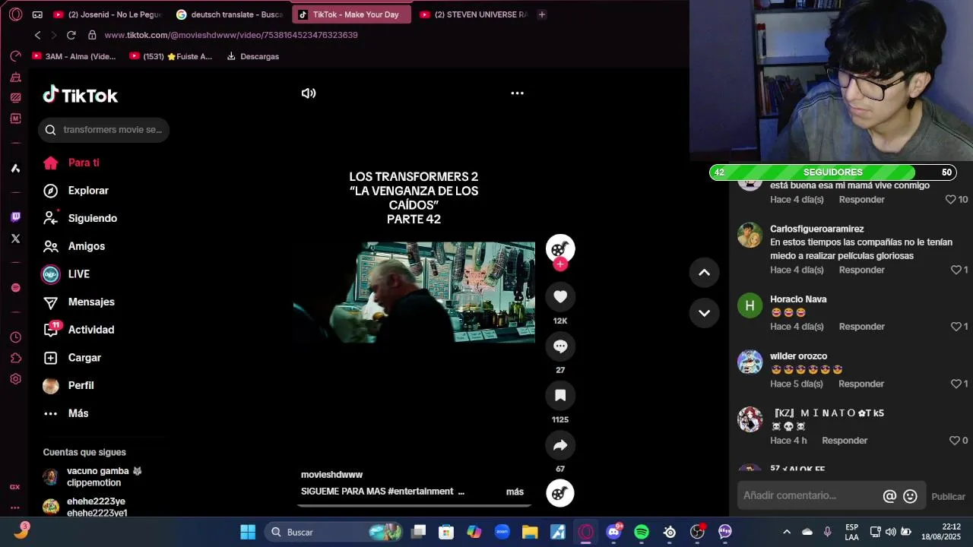This screenshot has width=973, height=547.
Task: Reply to the MINATO comment
Action: [845, 441]
